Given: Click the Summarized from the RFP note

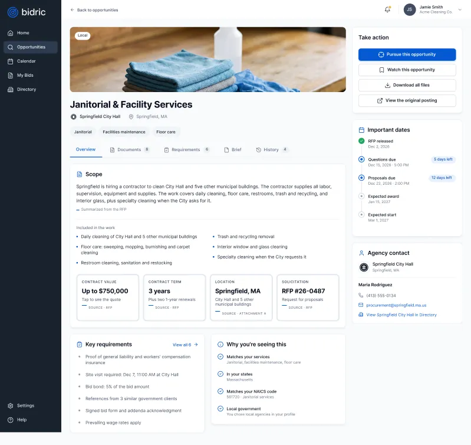Looking at the screenshot, I should 101,210.
